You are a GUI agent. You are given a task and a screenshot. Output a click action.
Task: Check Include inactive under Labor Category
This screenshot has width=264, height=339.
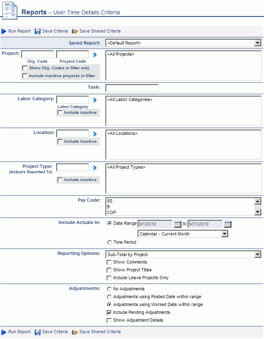click(60, 113)
